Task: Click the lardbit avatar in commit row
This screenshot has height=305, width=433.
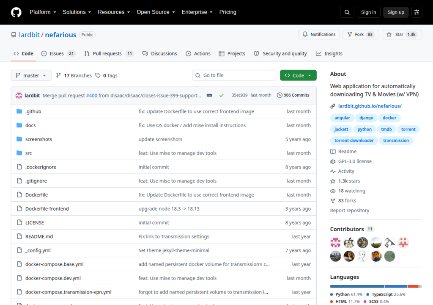Action: (19, 95)
